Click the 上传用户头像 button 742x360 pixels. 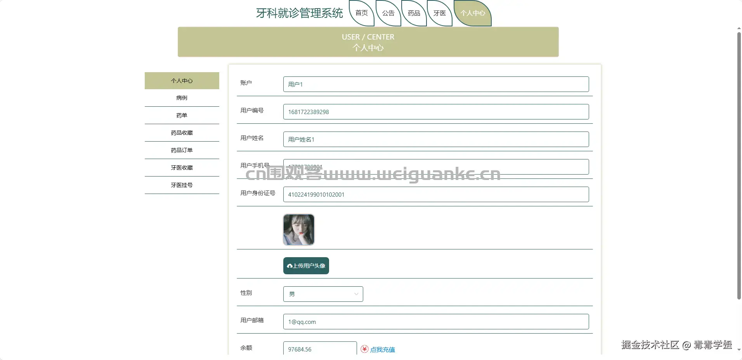[x=306, y=266]
